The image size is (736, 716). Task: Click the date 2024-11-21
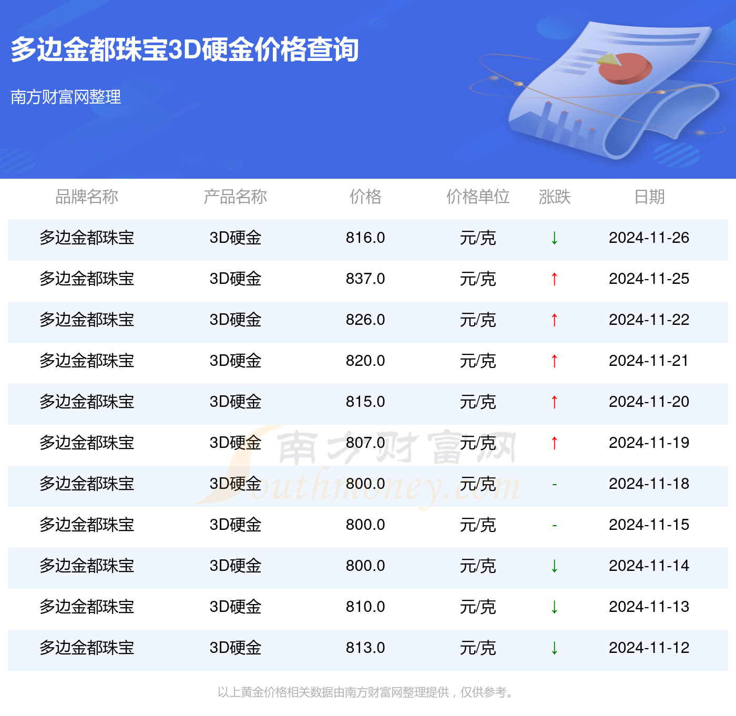(x=649, y=361)
